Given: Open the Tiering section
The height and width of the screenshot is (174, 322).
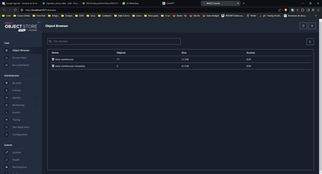Looking at the screenshot, I should pyautogui.click(x=16, y=120).
